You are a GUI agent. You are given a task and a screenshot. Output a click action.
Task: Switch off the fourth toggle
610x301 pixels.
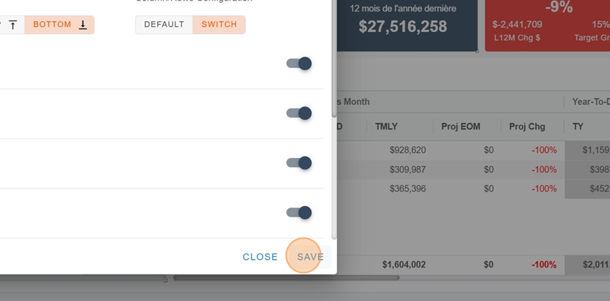(299, 213)
